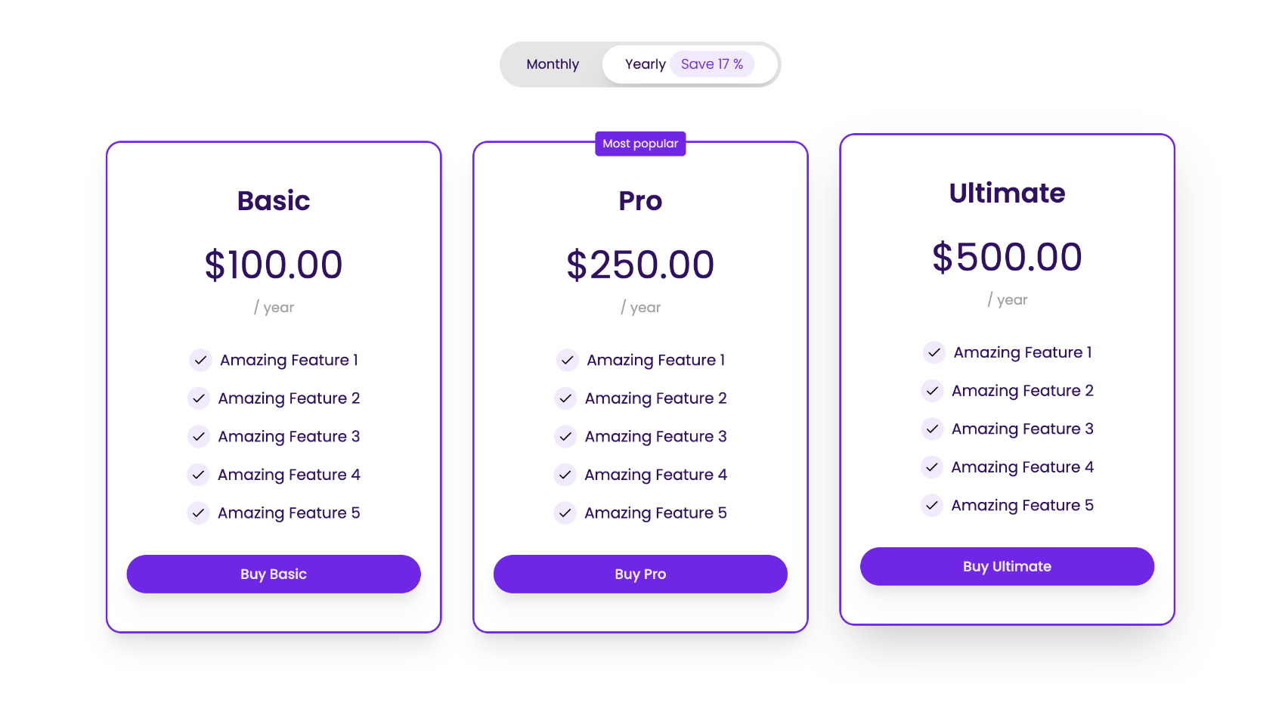Image resolution: width=1285 pixels, height=703 pixels.
Task: Click Amazing Feature 4 text in Basic plan
Action: coord(289,475)
